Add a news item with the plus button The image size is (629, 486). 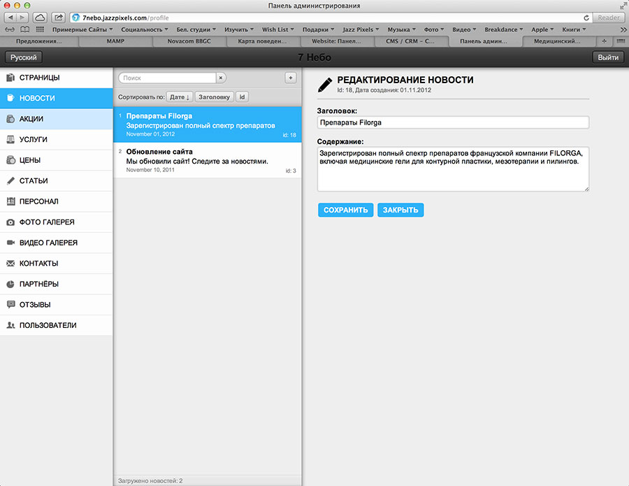[x=291, y=78]
